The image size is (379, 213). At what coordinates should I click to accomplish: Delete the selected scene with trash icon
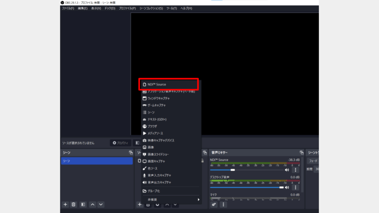pyautogui.click(x=73, y=204)
